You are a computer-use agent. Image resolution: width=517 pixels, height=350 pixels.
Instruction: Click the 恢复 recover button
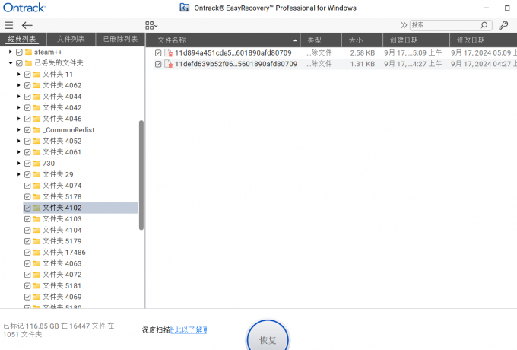point(268,336)
